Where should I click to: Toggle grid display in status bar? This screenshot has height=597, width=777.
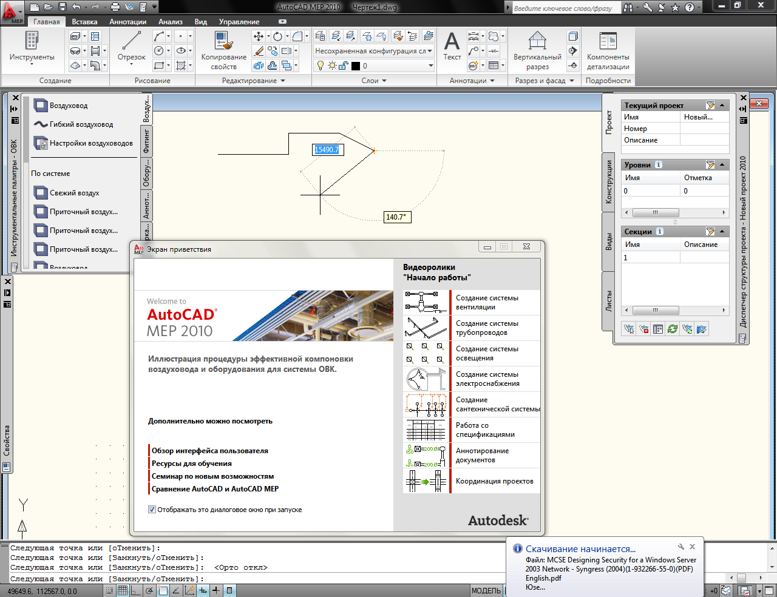123,590
